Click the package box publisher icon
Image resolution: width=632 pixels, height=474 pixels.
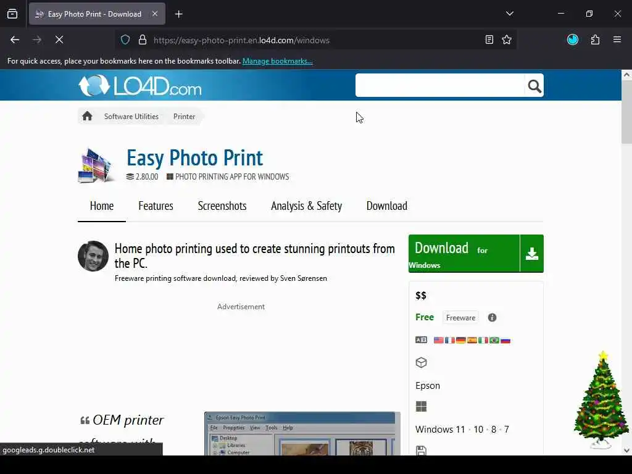pyautogui.click(x=421, y=362)
